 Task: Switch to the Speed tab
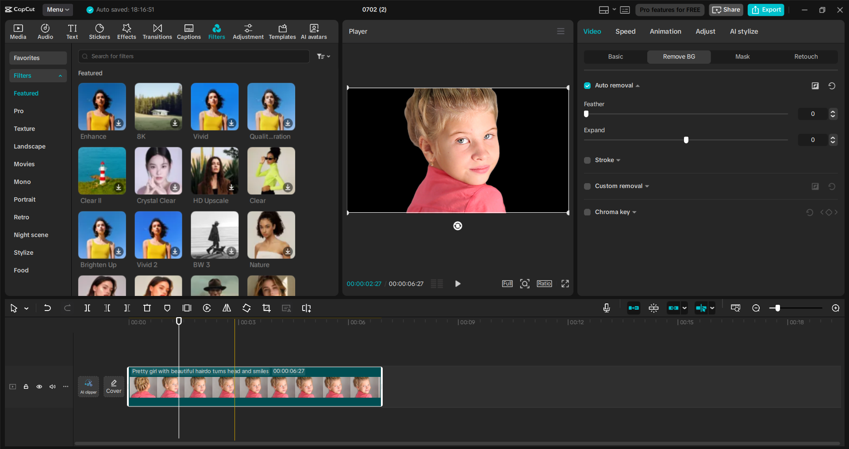pyautogui.click(x=625, y=31)
